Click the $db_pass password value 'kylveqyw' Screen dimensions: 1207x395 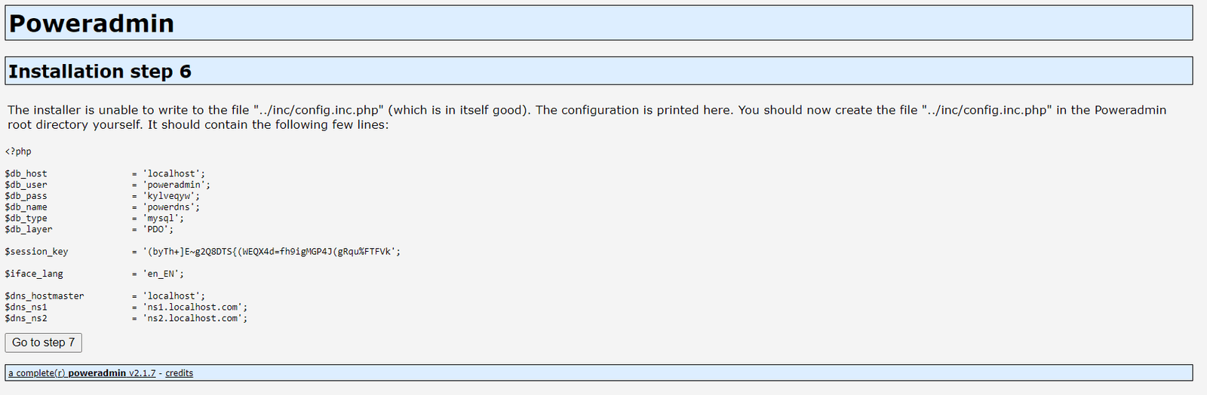(x=170, y=196)
